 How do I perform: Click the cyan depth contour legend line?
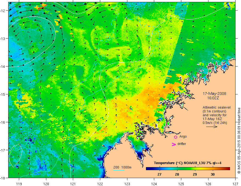pyautogui.click(x=119, y=170)
